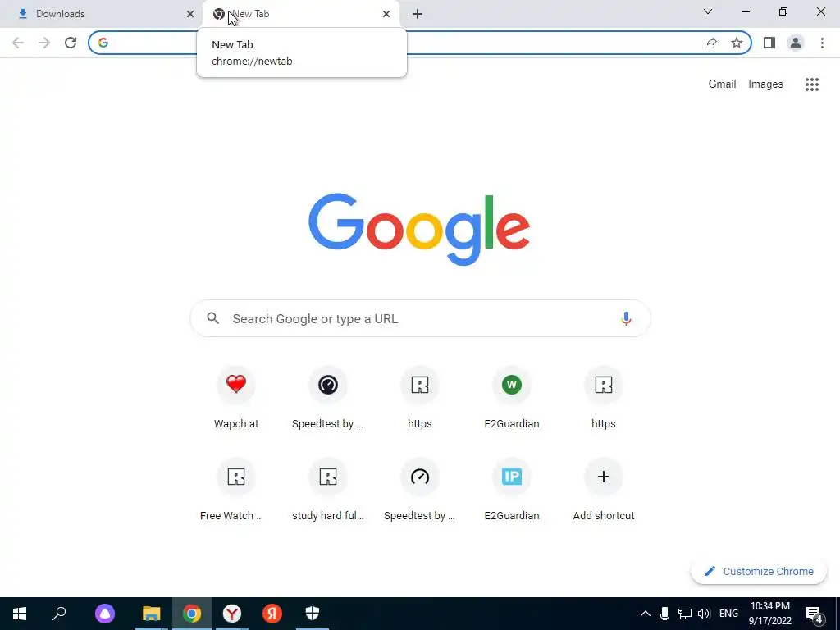
Task: Switch to the Downloads tab
Action: click(x=101, y=14)
